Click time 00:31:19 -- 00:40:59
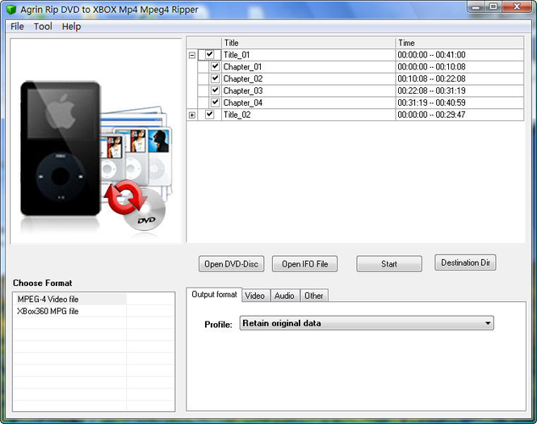 (431, 103)
